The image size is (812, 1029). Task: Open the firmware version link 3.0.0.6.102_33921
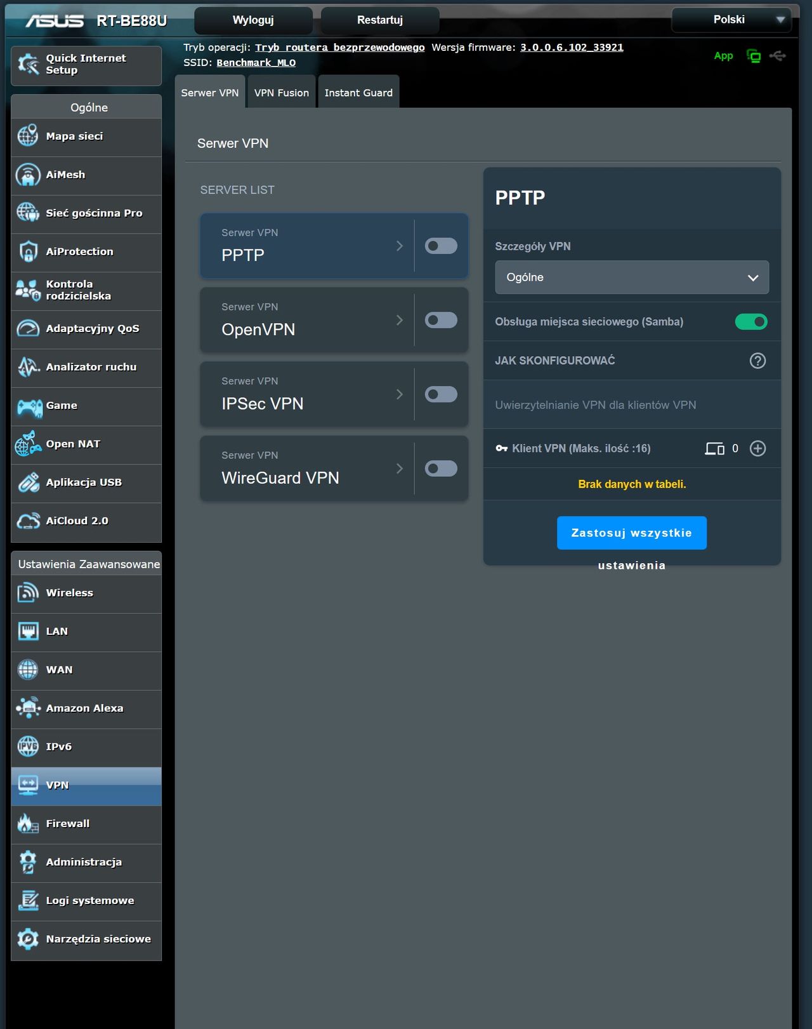click(x=572, y=48)
